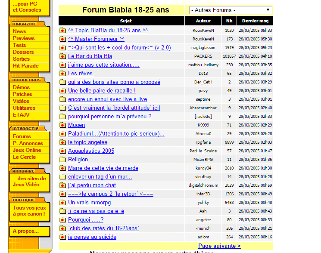Image resolution: width=321 pixels, height=253 pixels.
Task: Open topic 'Marre de cette vie de merde'
Action: point(103,168)
